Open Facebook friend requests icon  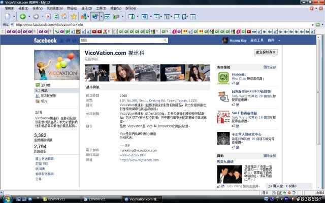[61, 41]
